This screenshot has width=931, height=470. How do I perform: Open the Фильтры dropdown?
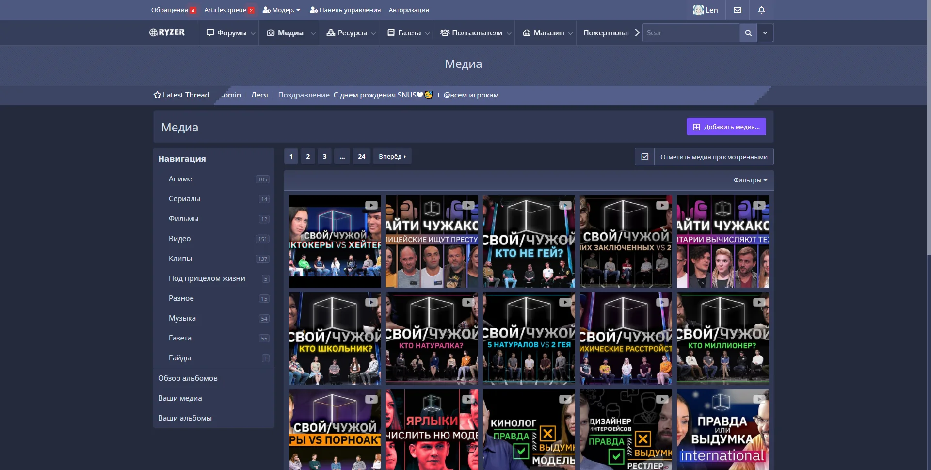pyautogui.click(x=750, y=180)
